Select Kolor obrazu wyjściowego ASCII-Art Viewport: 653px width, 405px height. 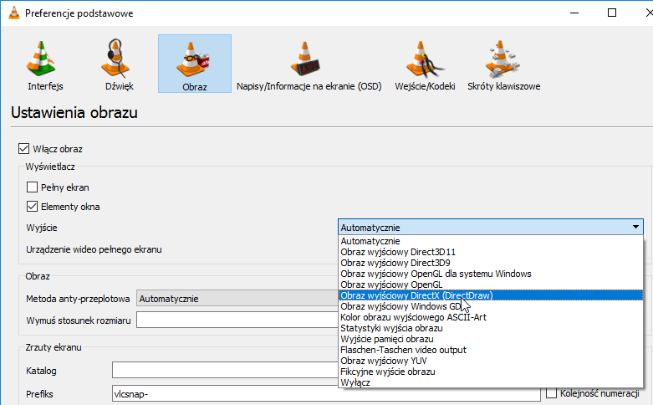point(491,316)
